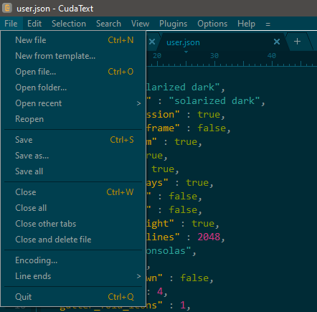Click "solarized dark" string on second line
Image resolution: width=317 pixels, height=312 pixels.
point(214,101)
